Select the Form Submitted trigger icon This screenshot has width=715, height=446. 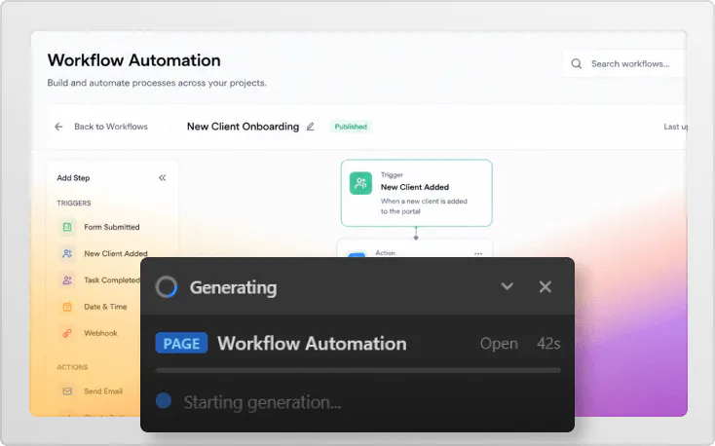click(67, 227)
